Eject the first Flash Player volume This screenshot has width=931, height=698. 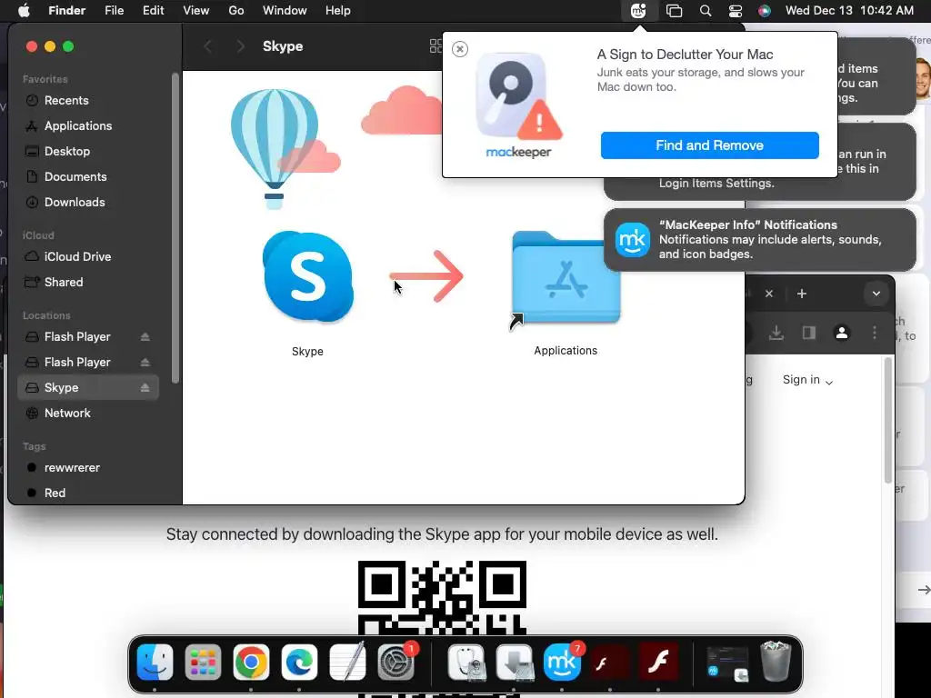145,336
